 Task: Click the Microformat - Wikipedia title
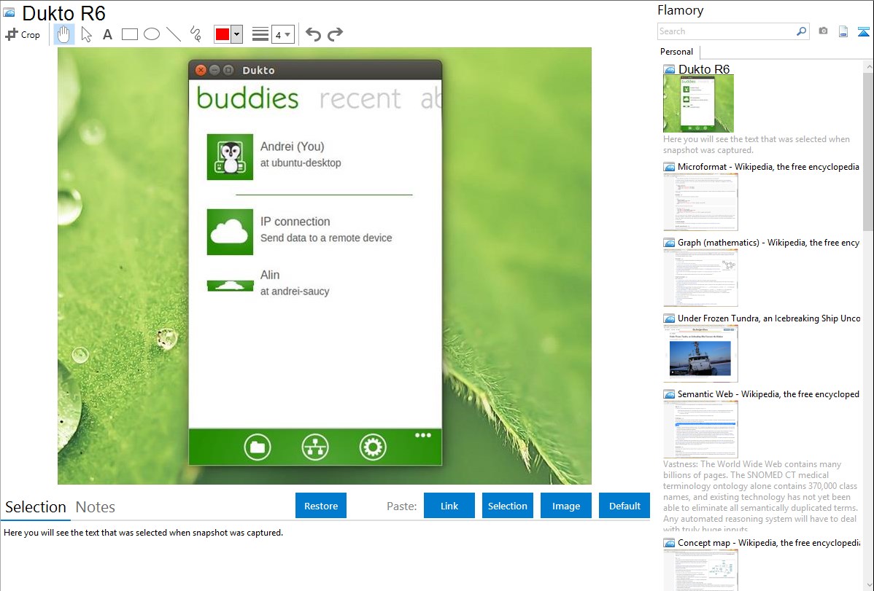pos(768,167)
